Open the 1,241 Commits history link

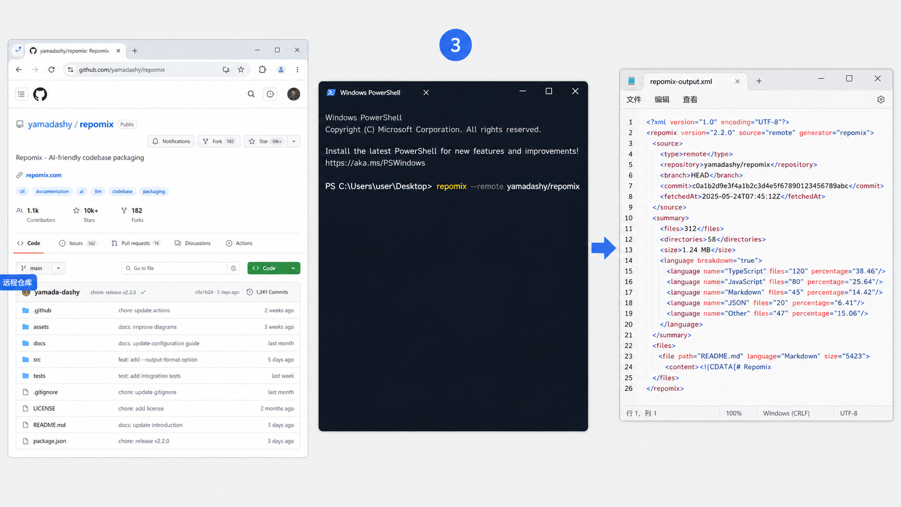267,292
